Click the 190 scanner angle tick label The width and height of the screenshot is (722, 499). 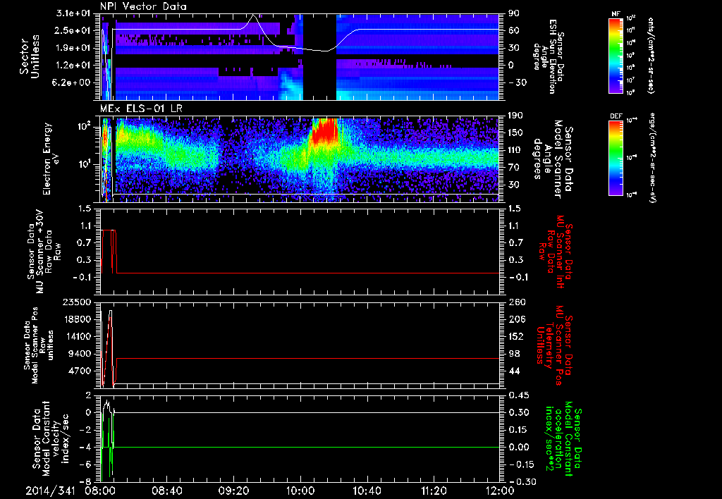click(x=515, y=116)
